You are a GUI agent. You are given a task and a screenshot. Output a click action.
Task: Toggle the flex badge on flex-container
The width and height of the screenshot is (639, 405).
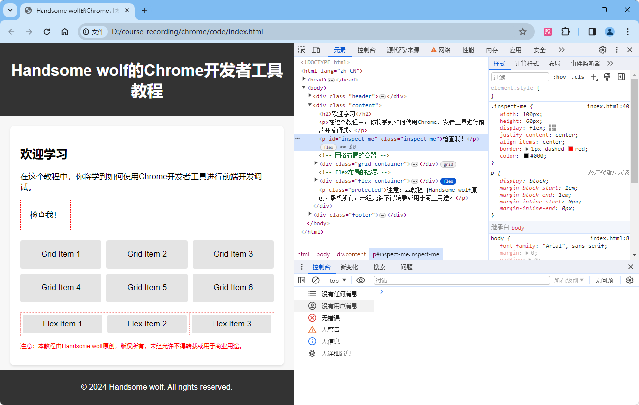pos(448,181)
